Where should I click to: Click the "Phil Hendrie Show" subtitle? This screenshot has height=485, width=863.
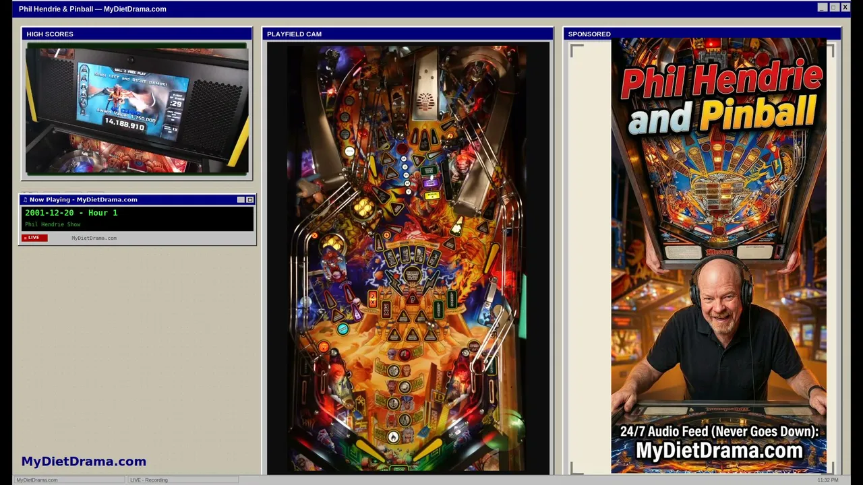53,224
